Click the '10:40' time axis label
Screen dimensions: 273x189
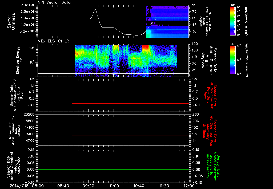(x=139, y=186)
